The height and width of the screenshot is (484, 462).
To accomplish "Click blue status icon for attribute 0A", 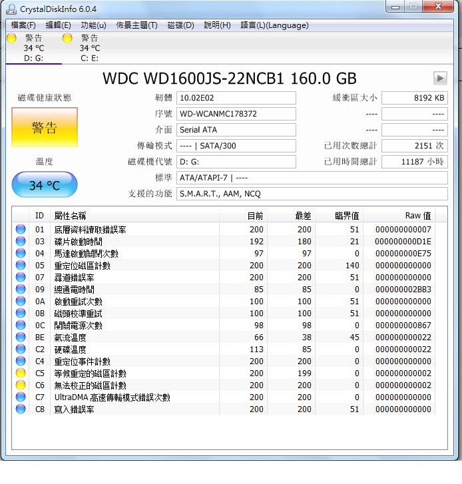I will click(21, 301).
